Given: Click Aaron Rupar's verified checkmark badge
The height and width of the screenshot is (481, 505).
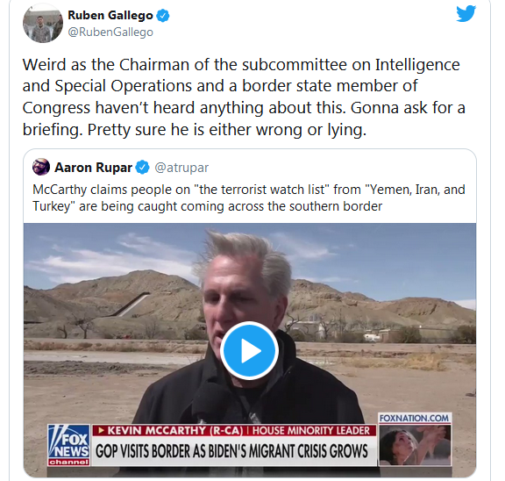Looking at the screenshot, I should point(142,168).
